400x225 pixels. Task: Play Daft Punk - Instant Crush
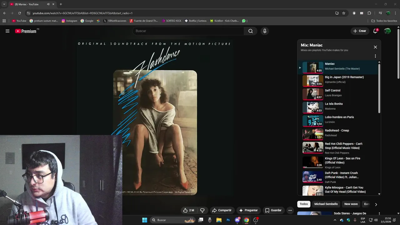coord(338,177)
